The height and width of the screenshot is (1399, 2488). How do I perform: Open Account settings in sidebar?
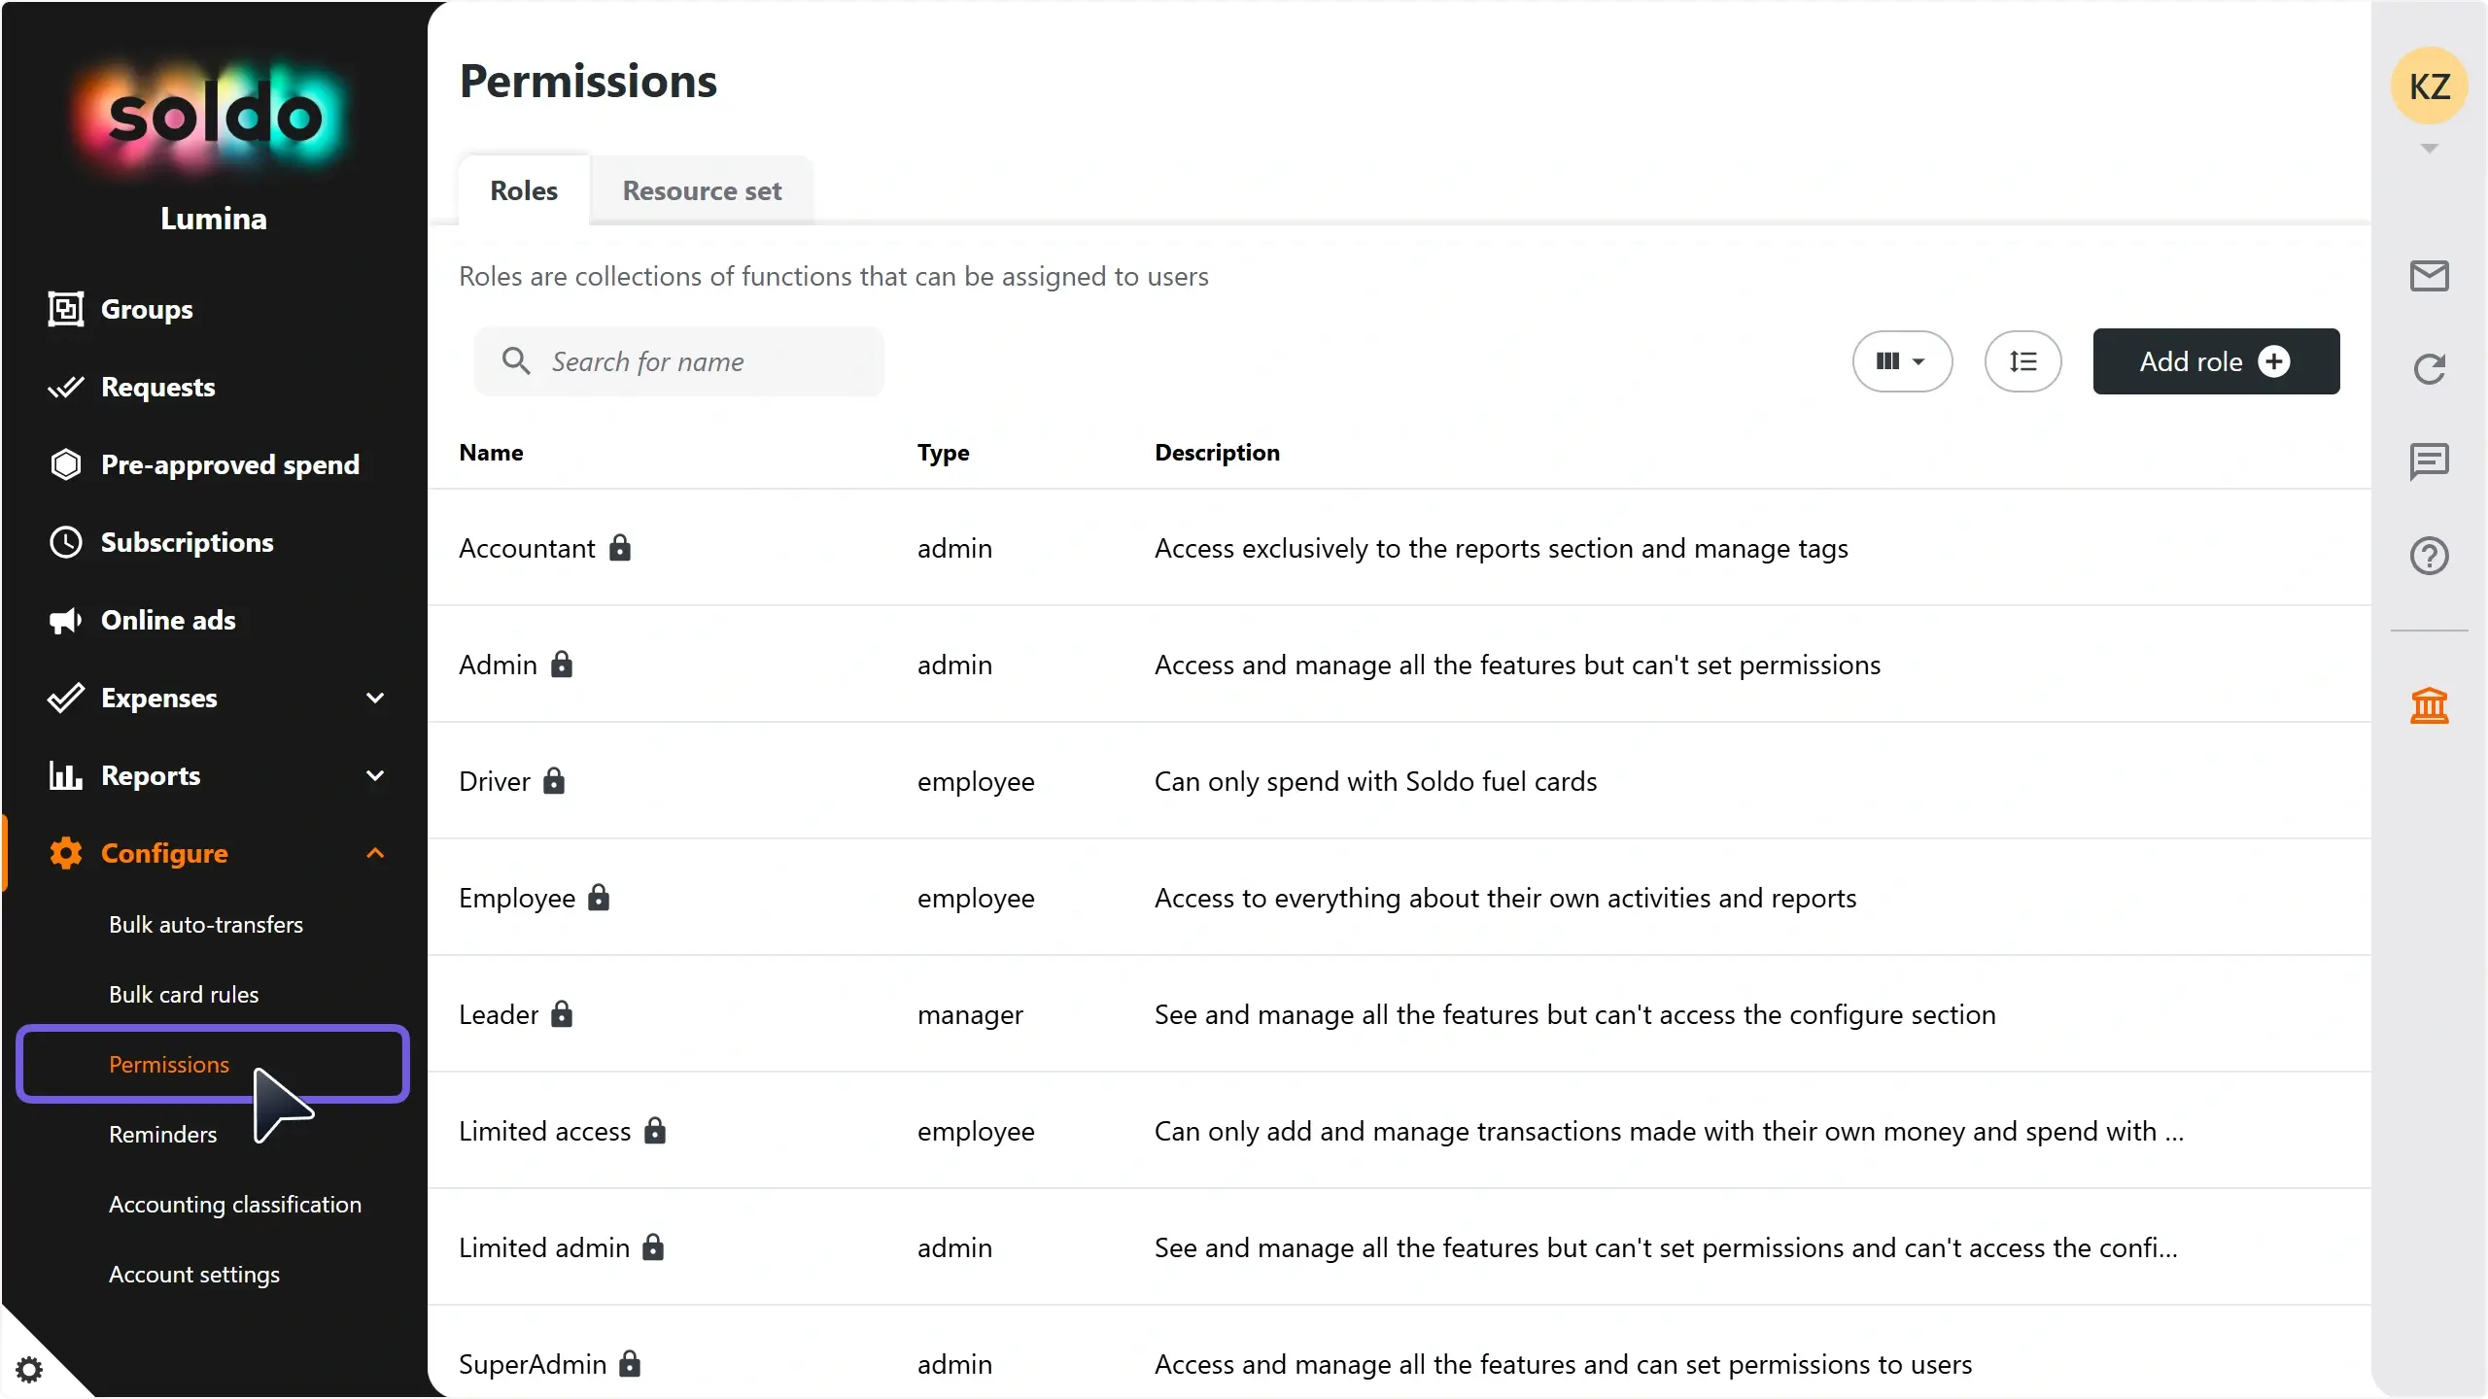[194, 1274]
